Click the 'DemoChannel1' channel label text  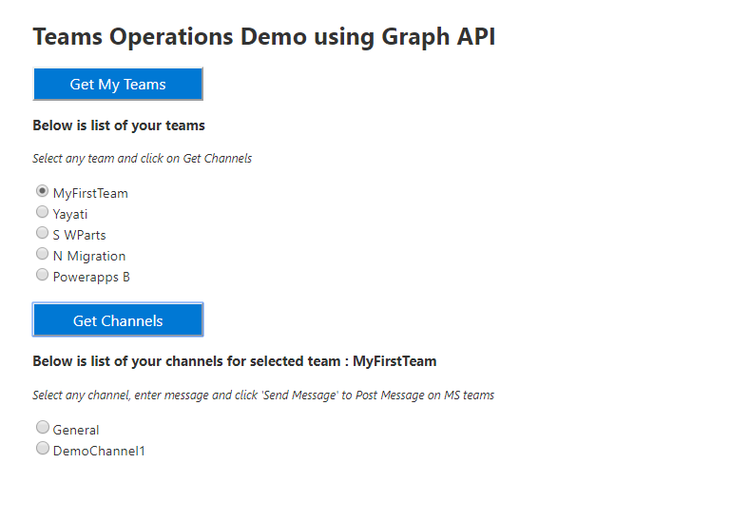[x=99, y=451]
